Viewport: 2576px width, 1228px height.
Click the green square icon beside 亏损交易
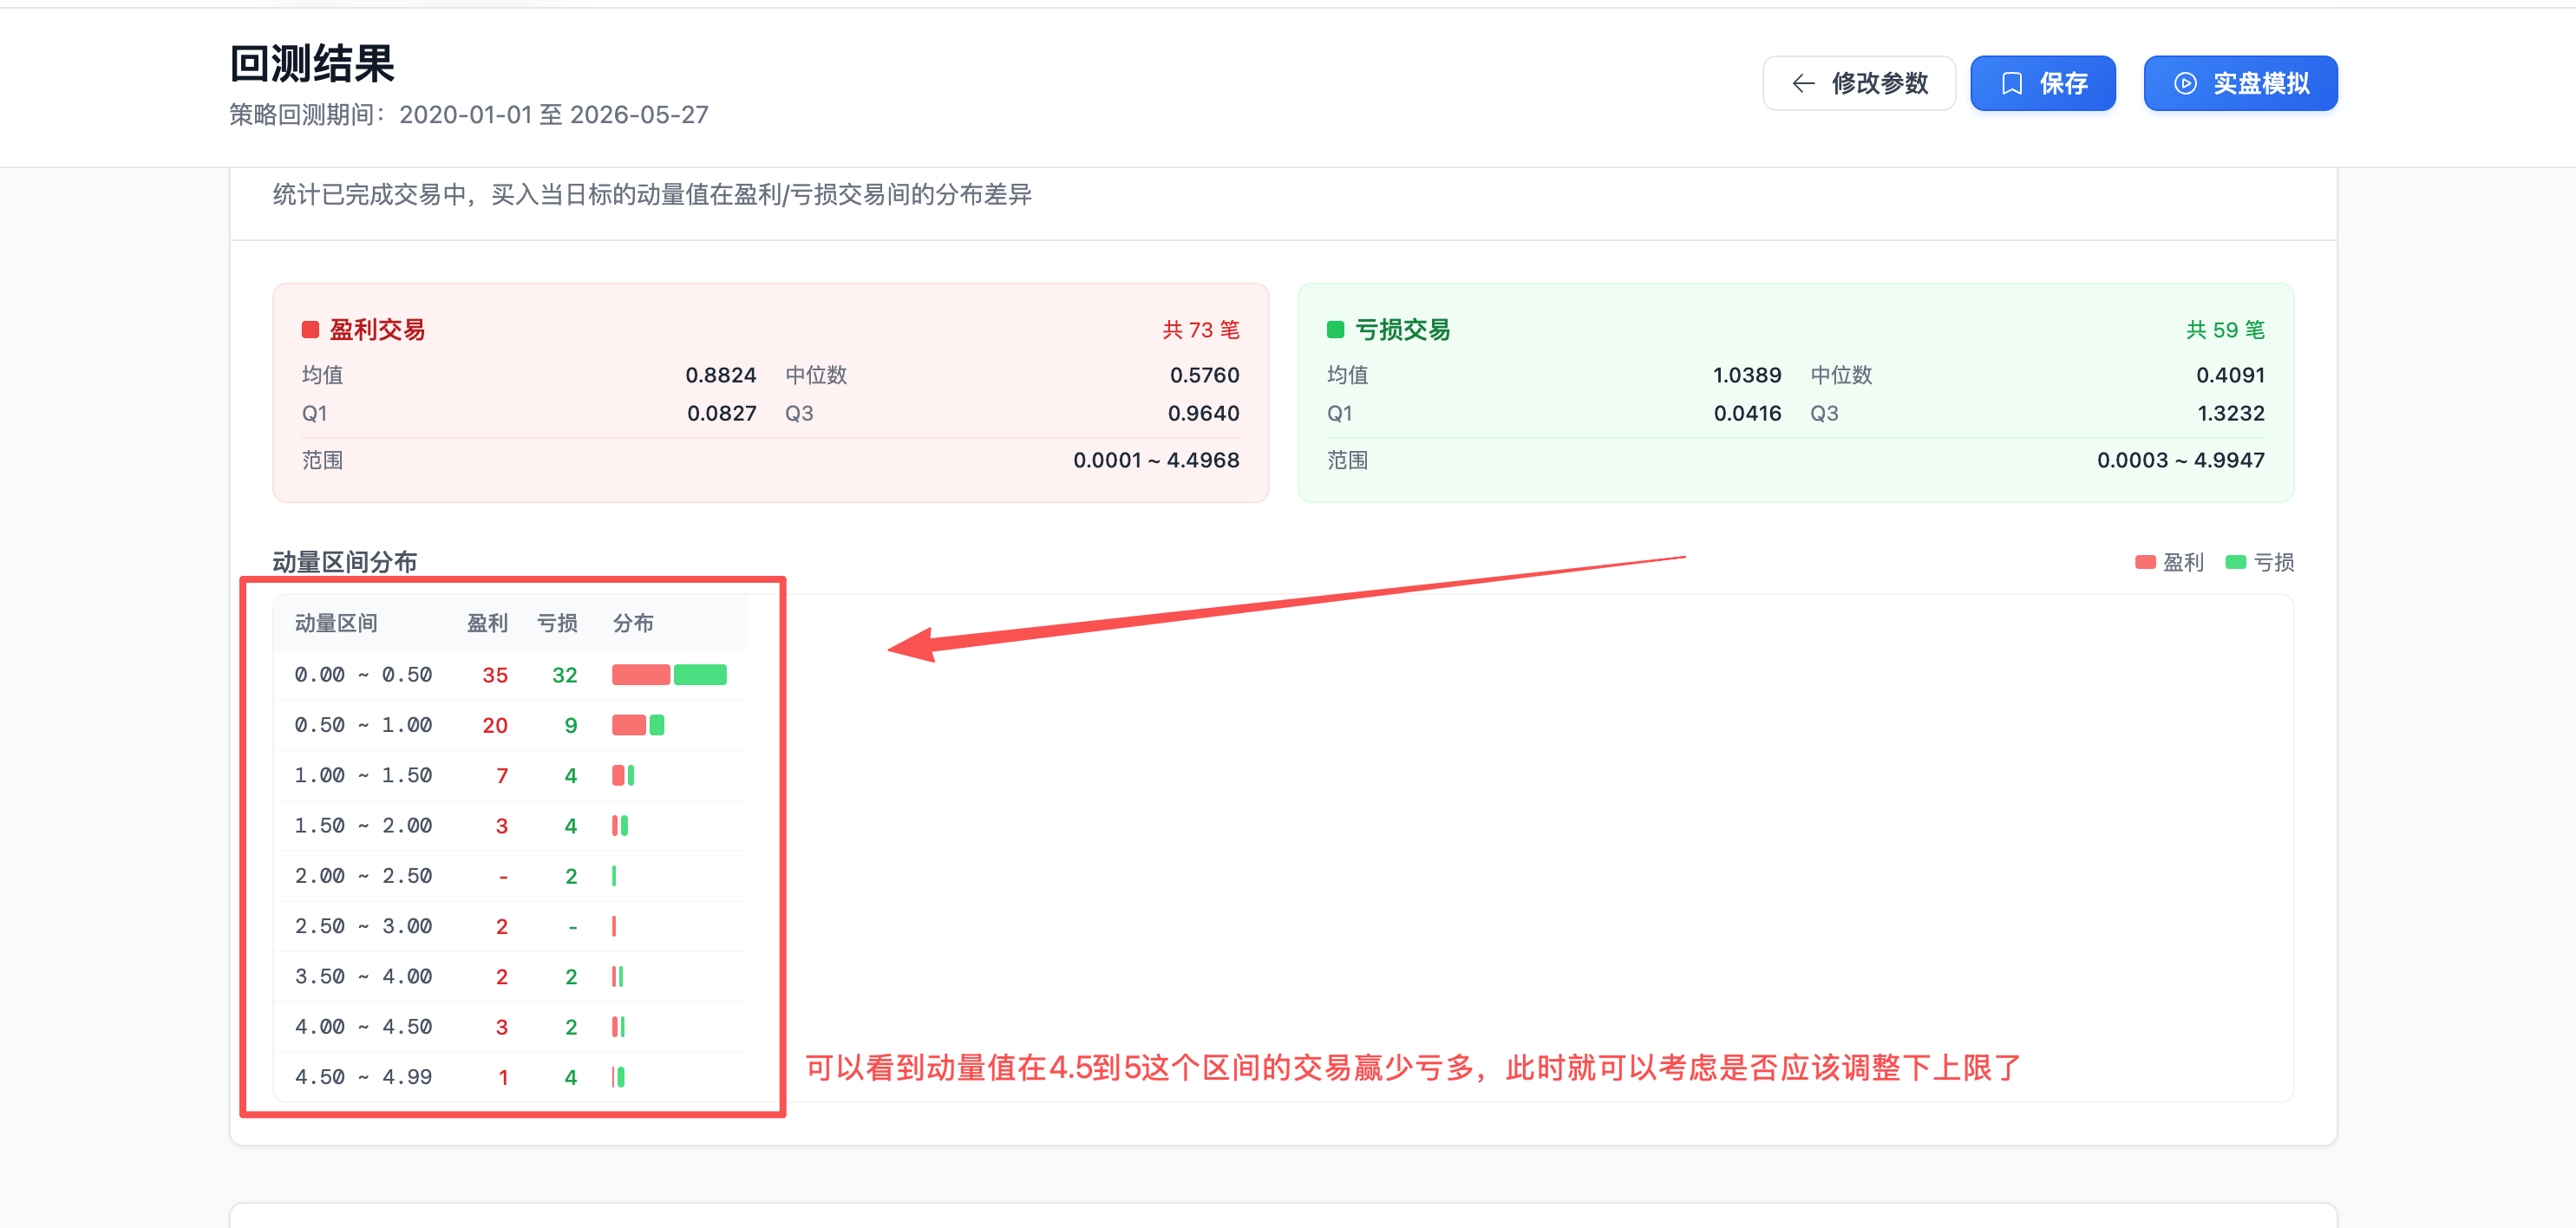pos(1335,330)
